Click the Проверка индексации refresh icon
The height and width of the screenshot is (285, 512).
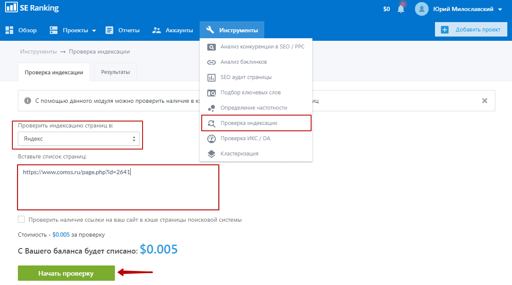(x=212, y=123)
